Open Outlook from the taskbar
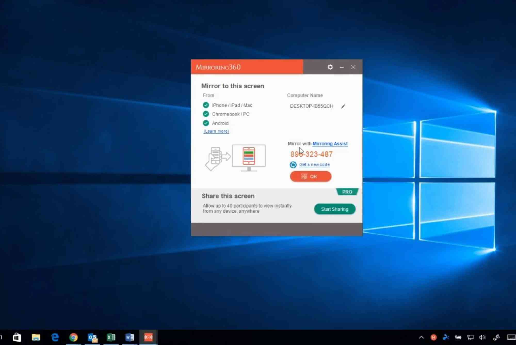Screen dimensions: 516x345 point(92,337)
